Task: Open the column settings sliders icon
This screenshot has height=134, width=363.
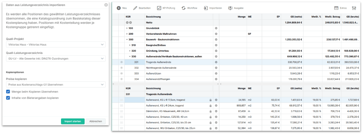Action: [x=354, y=8]
